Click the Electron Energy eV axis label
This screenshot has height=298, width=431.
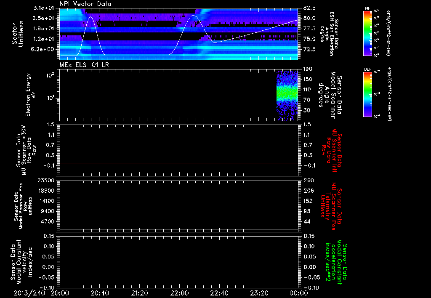click(31, 95)
